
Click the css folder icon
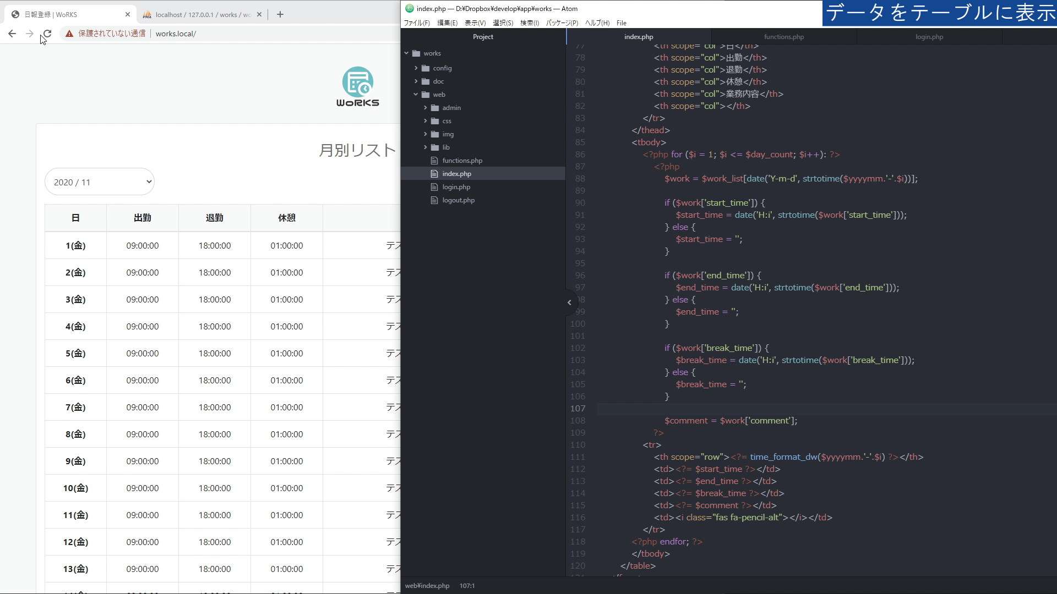coord(435,121)
